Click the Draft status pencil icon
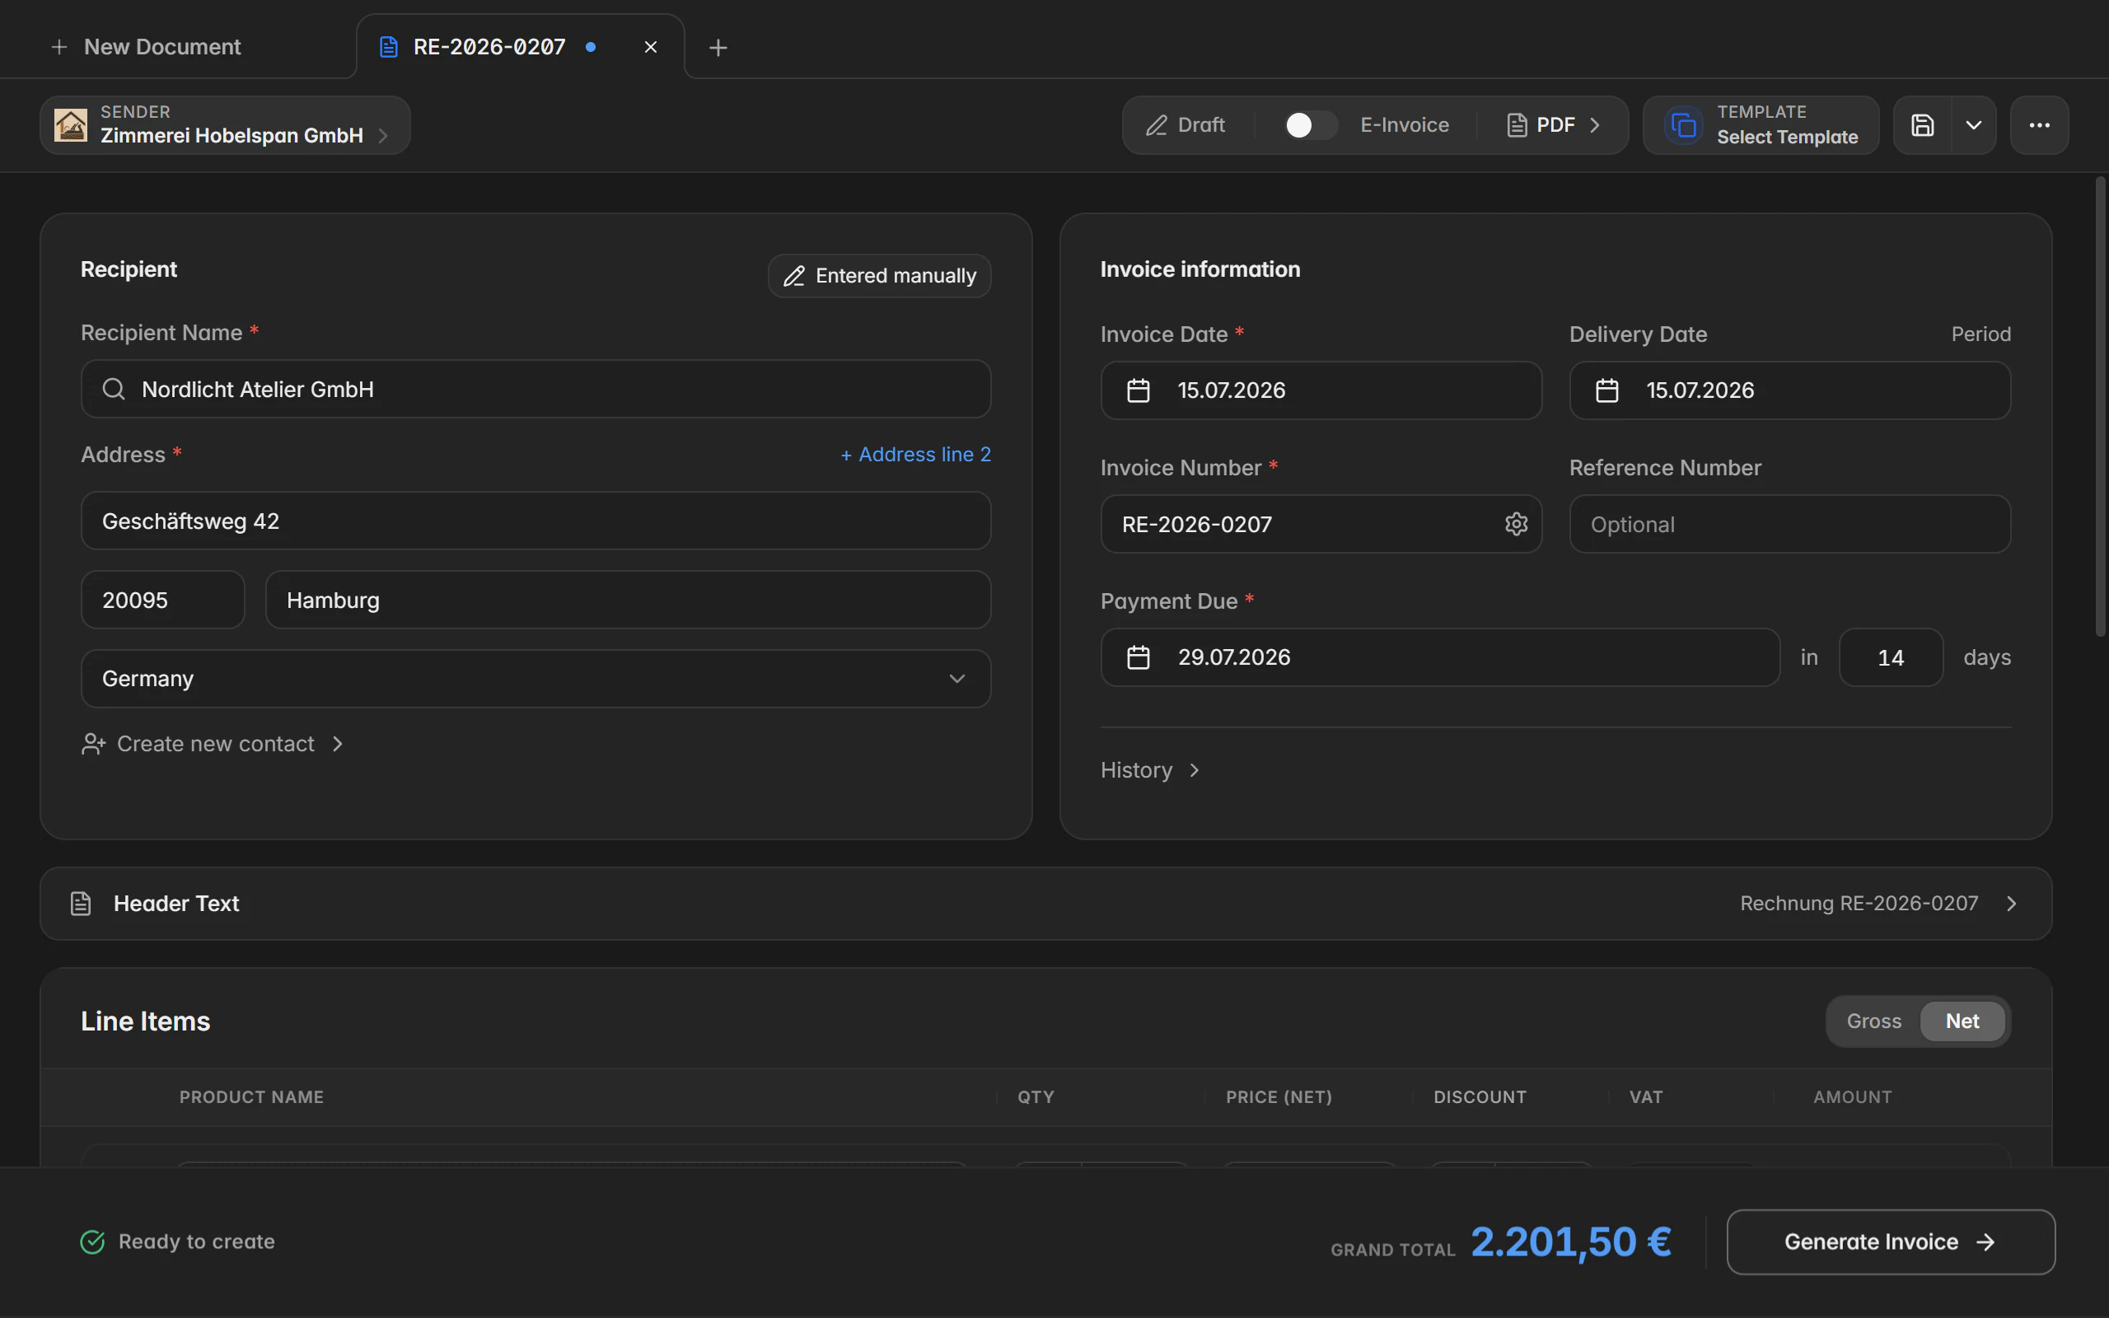Viewport: 2109px width, 1318px height. 1157,125
